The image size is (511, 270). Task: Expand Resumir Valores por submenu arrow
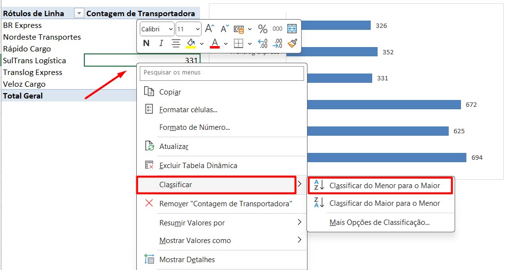click(300, 222)
